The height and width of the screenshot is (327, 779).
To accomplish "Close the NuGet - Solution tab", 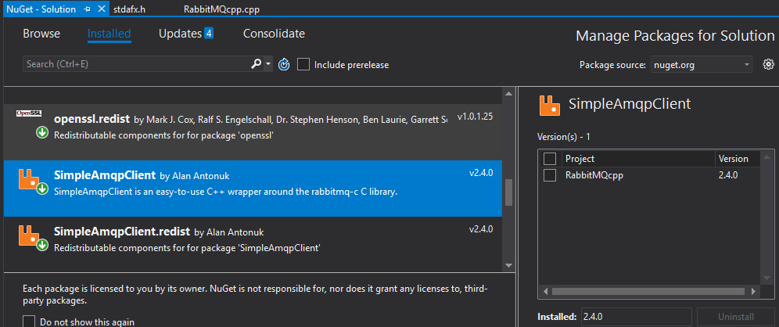I will pyautogui.click(x=102, y=9).
